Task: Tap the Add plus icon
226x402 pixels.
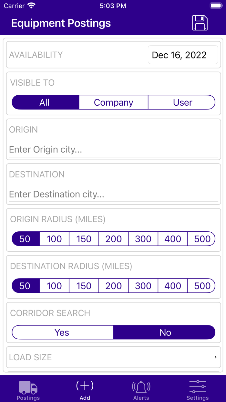Action: 85,385
